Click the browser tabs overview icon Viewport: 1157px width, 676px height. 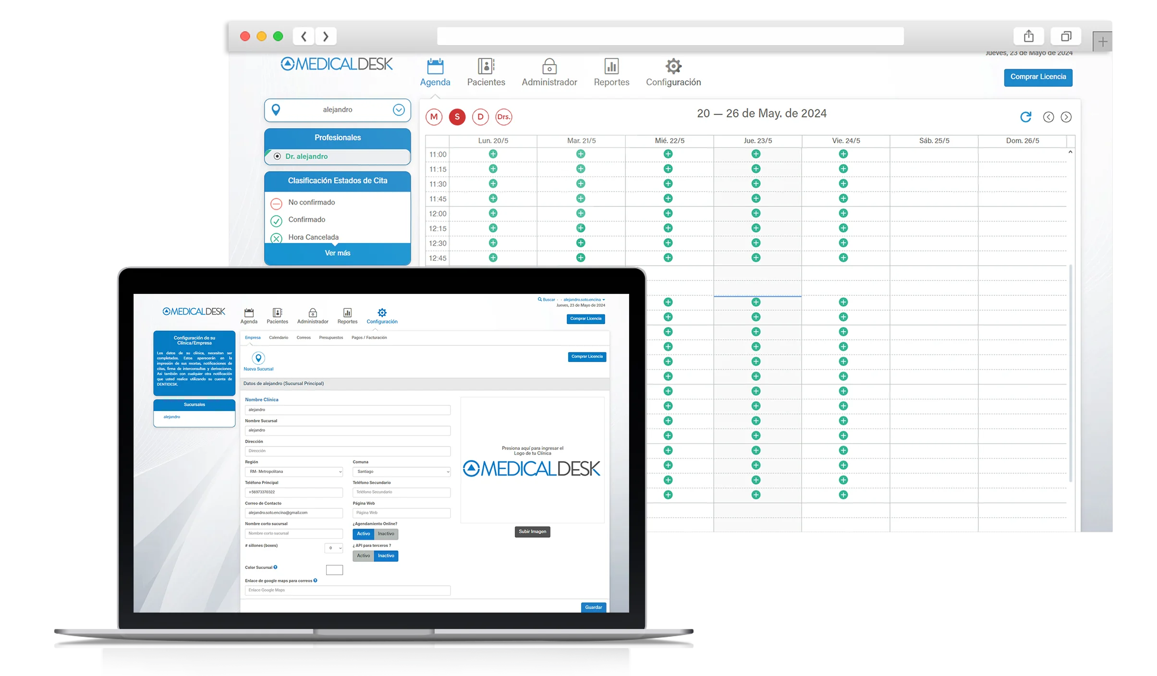point(1066,36)
